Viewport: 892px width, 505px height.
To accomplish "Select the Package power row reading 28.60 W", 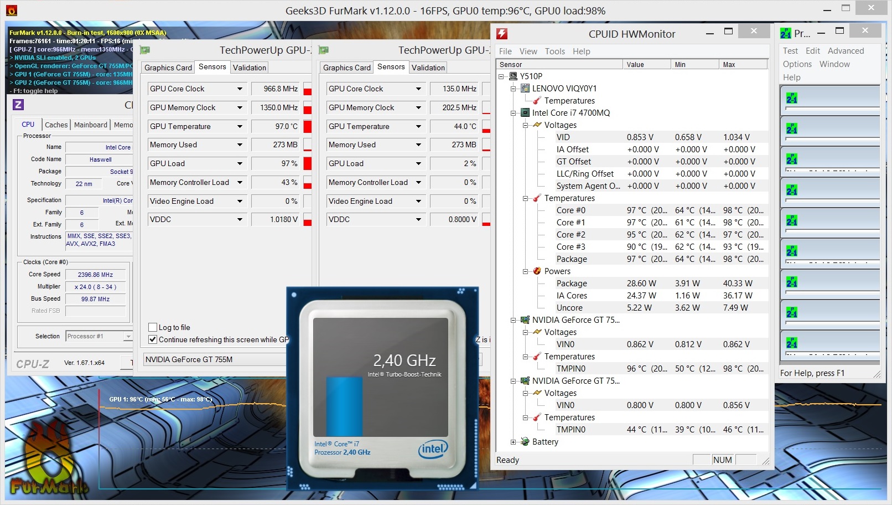I will click(662, 284).
